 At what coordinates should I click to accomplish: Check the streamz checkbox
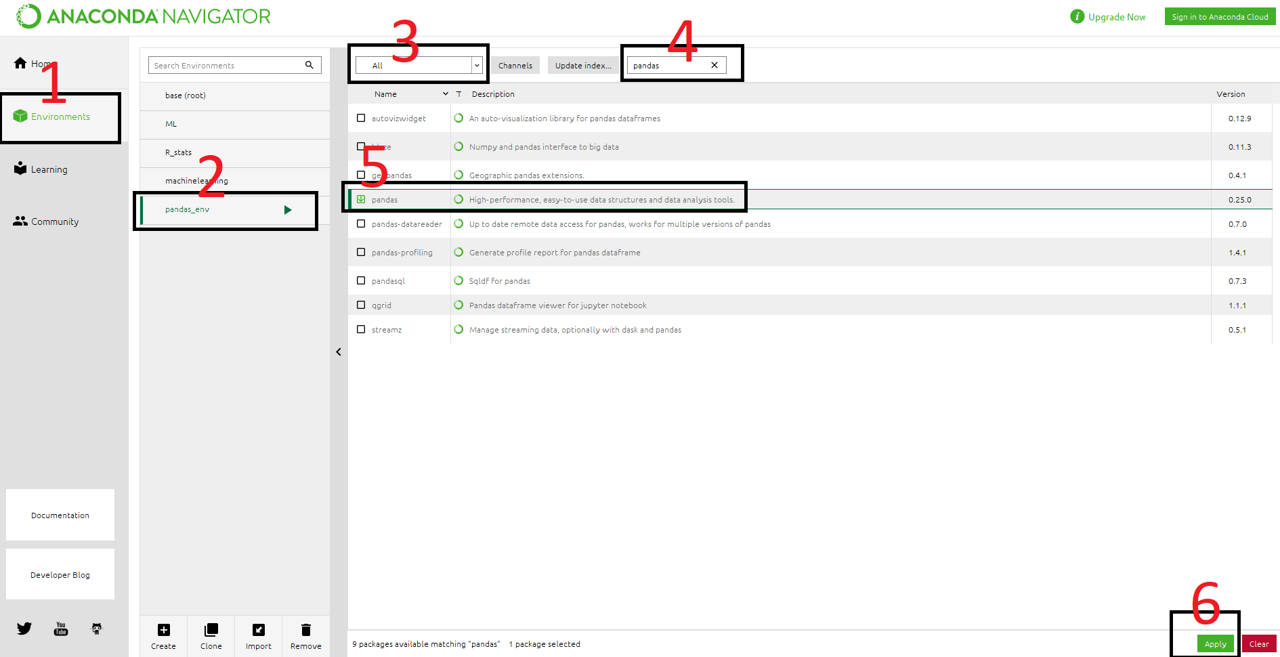pyautogui.click(x=361, y=329)
